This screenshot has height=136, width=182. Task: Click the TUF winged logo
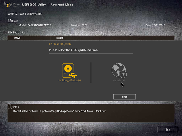(x=8, y=5)
